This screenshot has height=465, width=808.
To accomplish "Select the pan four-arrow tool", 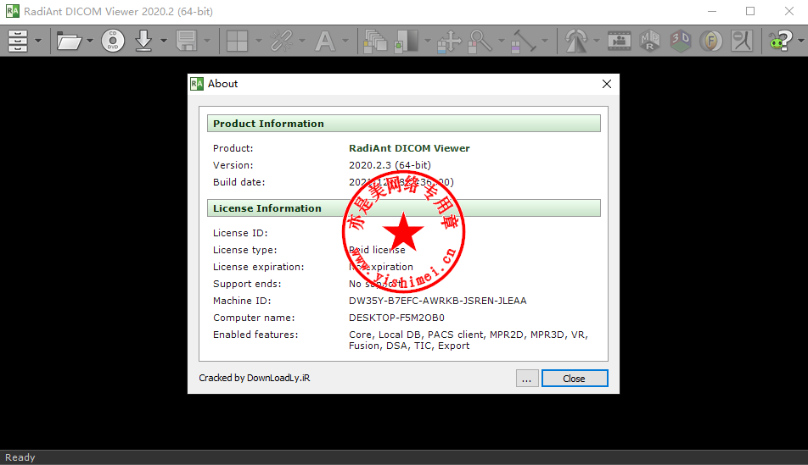I will (449, 41).
